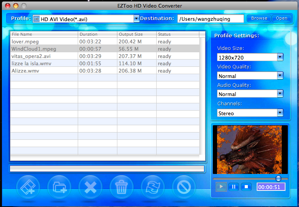Image resolution: width=299 pixels, height=207 pixels.
Task: Select the lizze la isla.wmv row
Action: click(105, 63)
